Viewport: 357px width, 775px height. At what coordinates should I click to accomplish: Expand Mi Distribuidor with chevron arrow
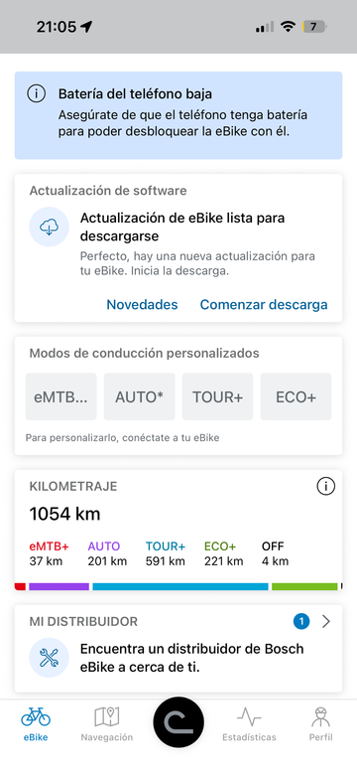click(326, 621)
